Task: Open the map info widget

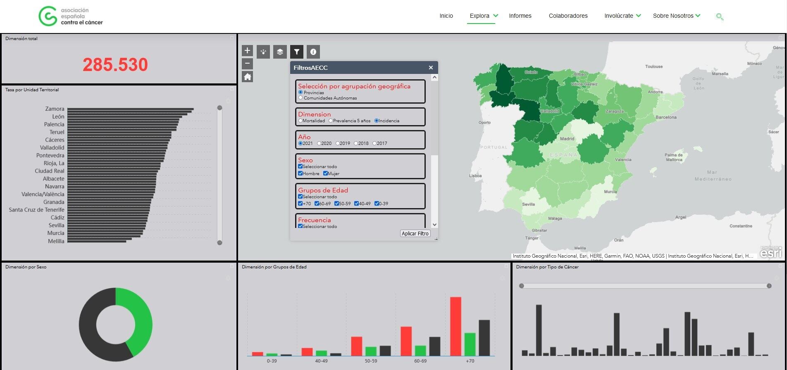Action: pos(313,52)
